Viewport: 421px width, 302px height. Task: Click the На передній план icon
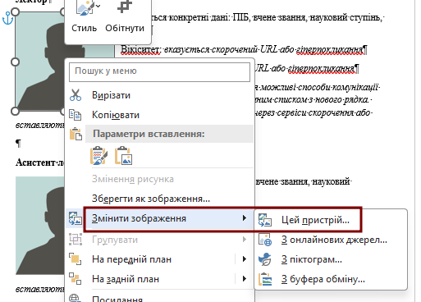pyautogui.click(x=76, y=259)
